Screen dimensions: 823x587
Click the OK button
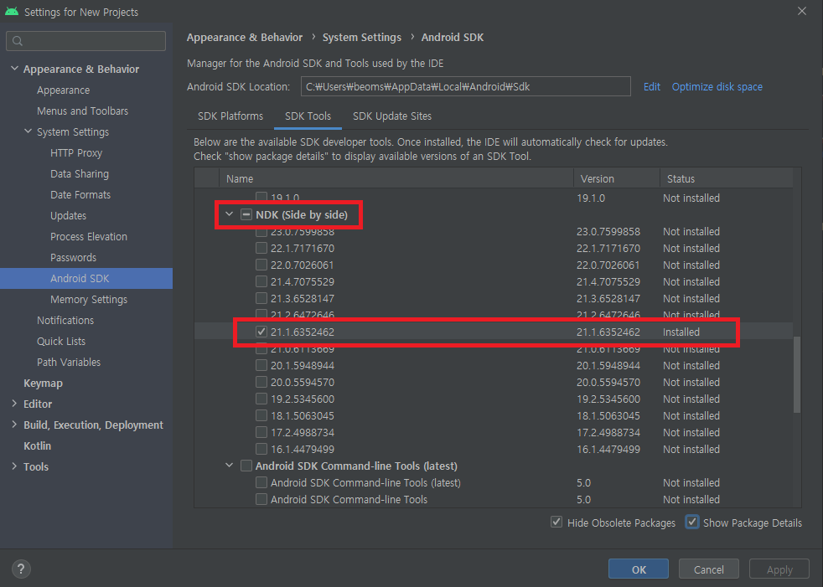pyautogui.click(x=639, y=569)
